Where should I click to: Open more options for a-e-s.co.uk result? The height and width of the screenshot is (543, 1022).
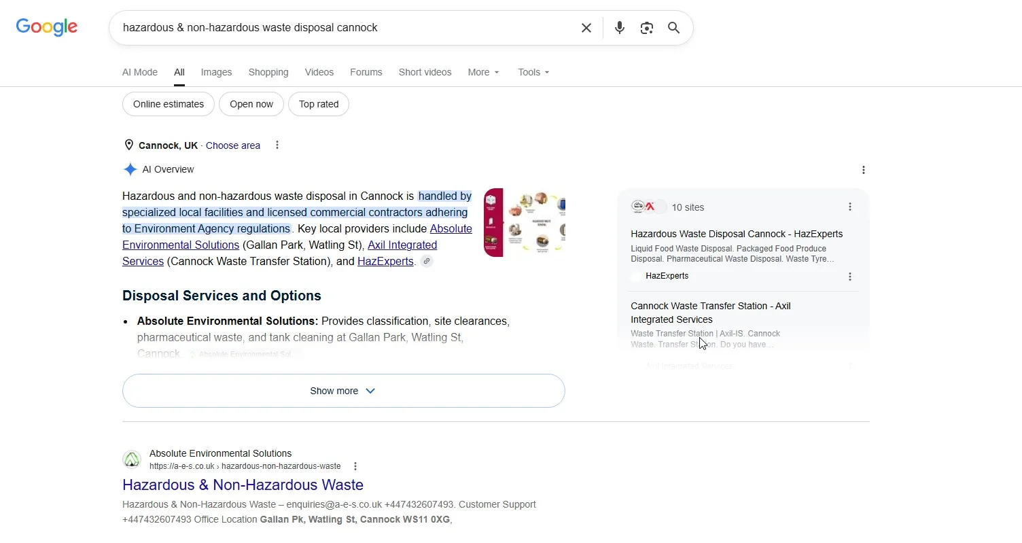tap(355, 466)
